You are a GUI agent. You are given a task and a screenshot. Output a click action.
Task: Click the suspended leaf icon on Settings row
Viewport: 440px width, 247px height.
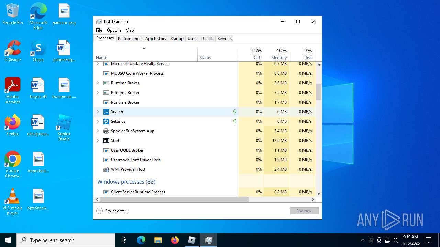[x=235, y=121]
